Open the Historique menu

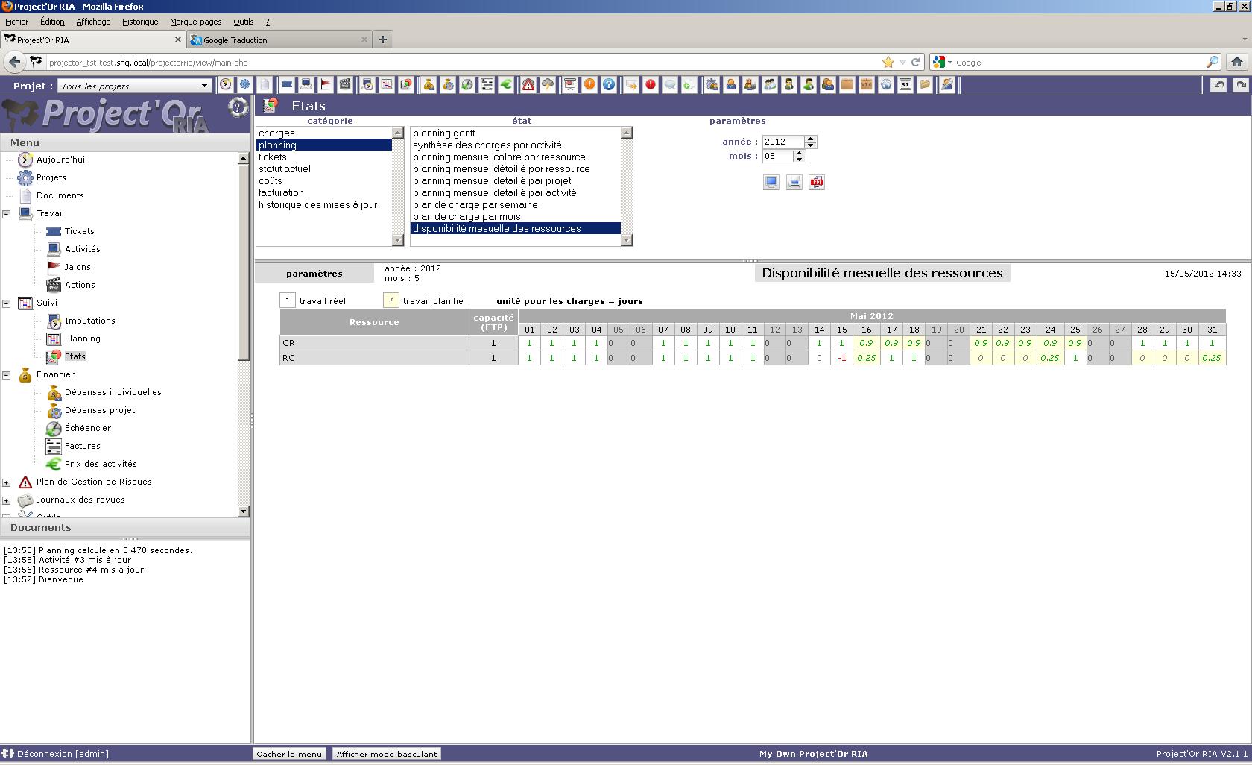click(140, 22)
